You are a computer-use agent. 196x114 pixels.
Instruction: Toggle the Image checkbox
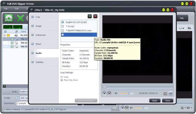coord(32,26)
